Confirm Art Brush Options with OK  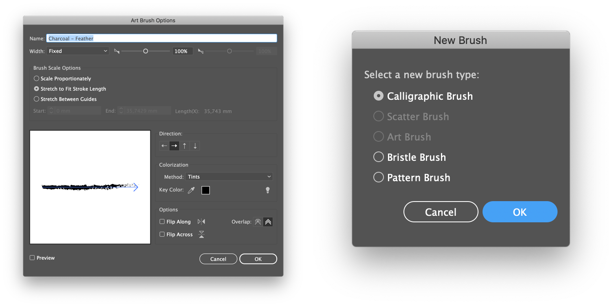[x=258, y=259]
